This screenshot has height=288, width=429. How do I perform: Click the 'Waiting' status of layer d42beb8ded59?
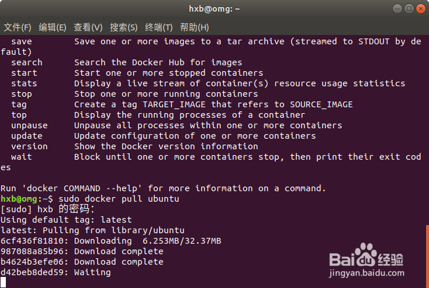92,272
